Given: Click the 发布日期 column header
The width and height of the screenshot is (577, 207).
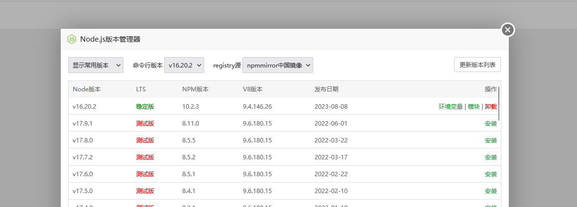Looking at the screenshot, I should 327,89.
